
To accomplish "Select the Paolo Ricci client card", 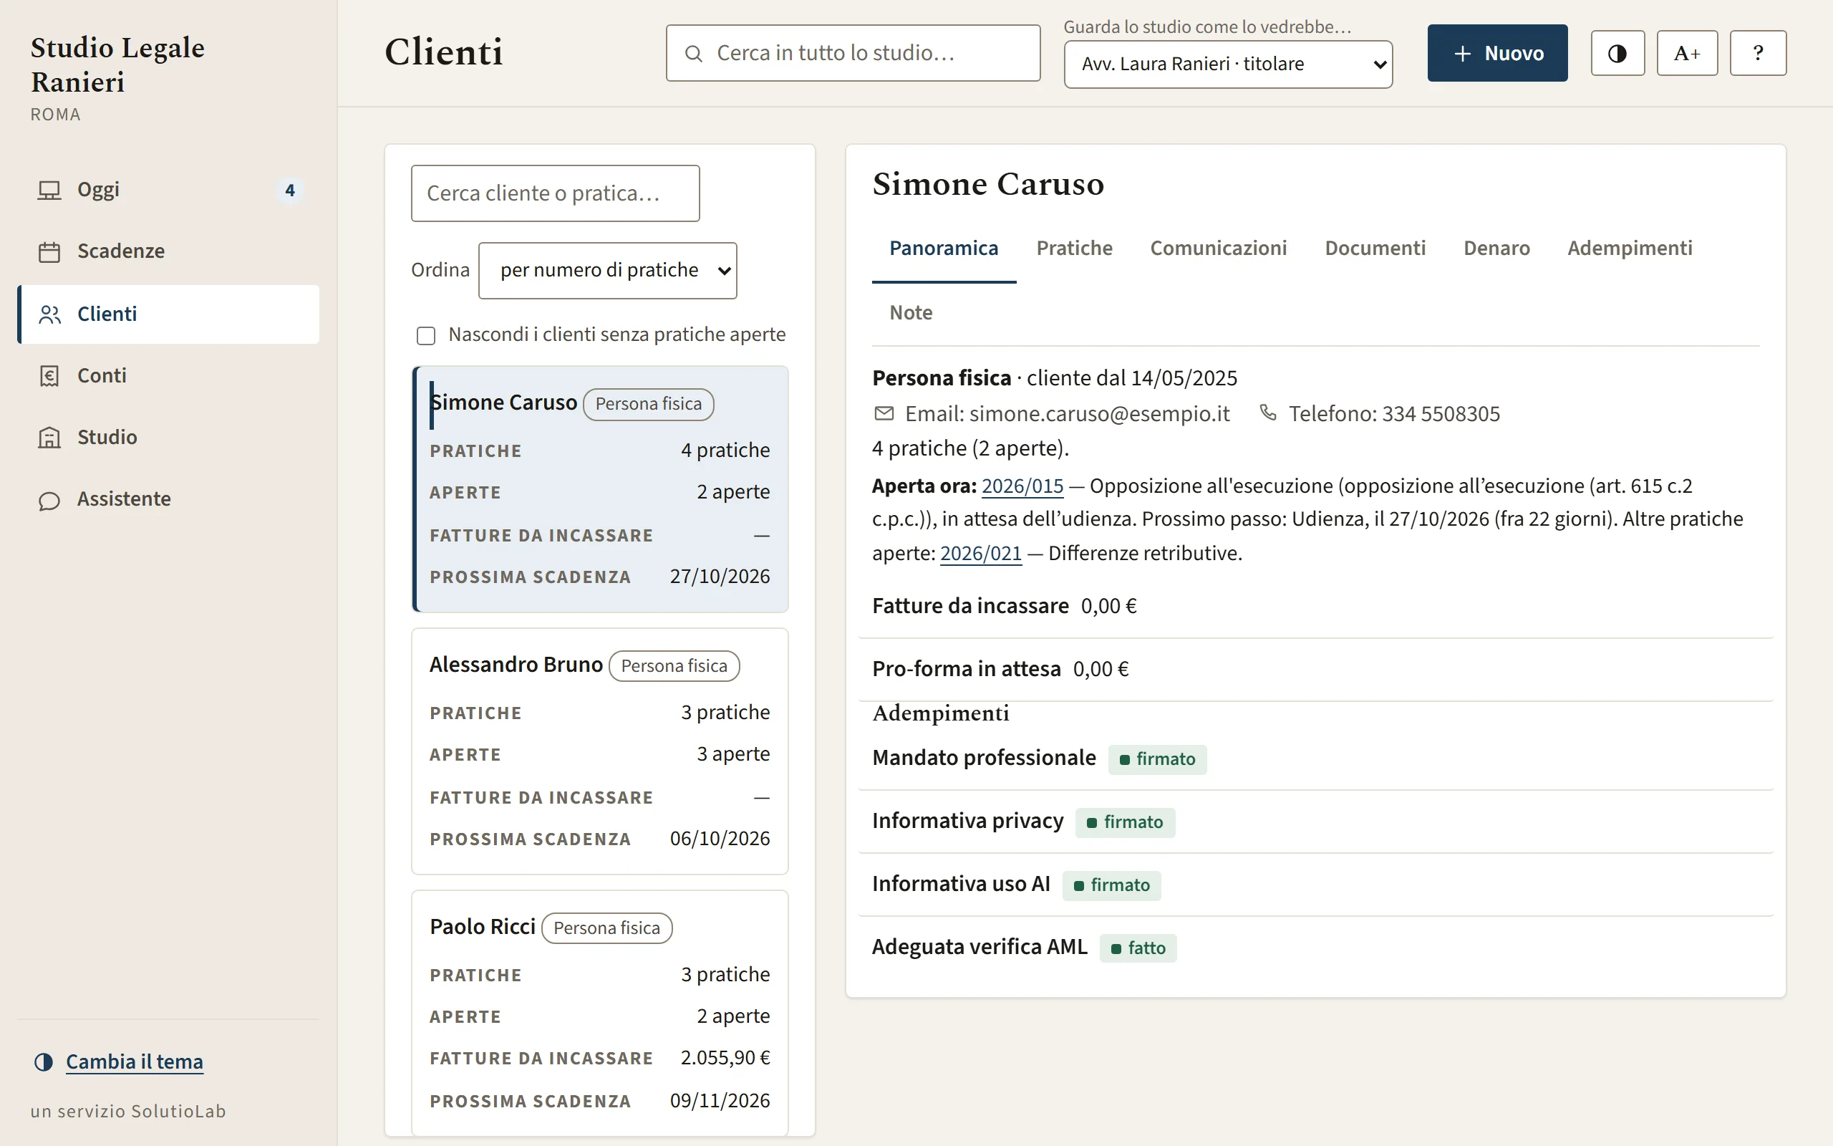I will (600, 1013).
